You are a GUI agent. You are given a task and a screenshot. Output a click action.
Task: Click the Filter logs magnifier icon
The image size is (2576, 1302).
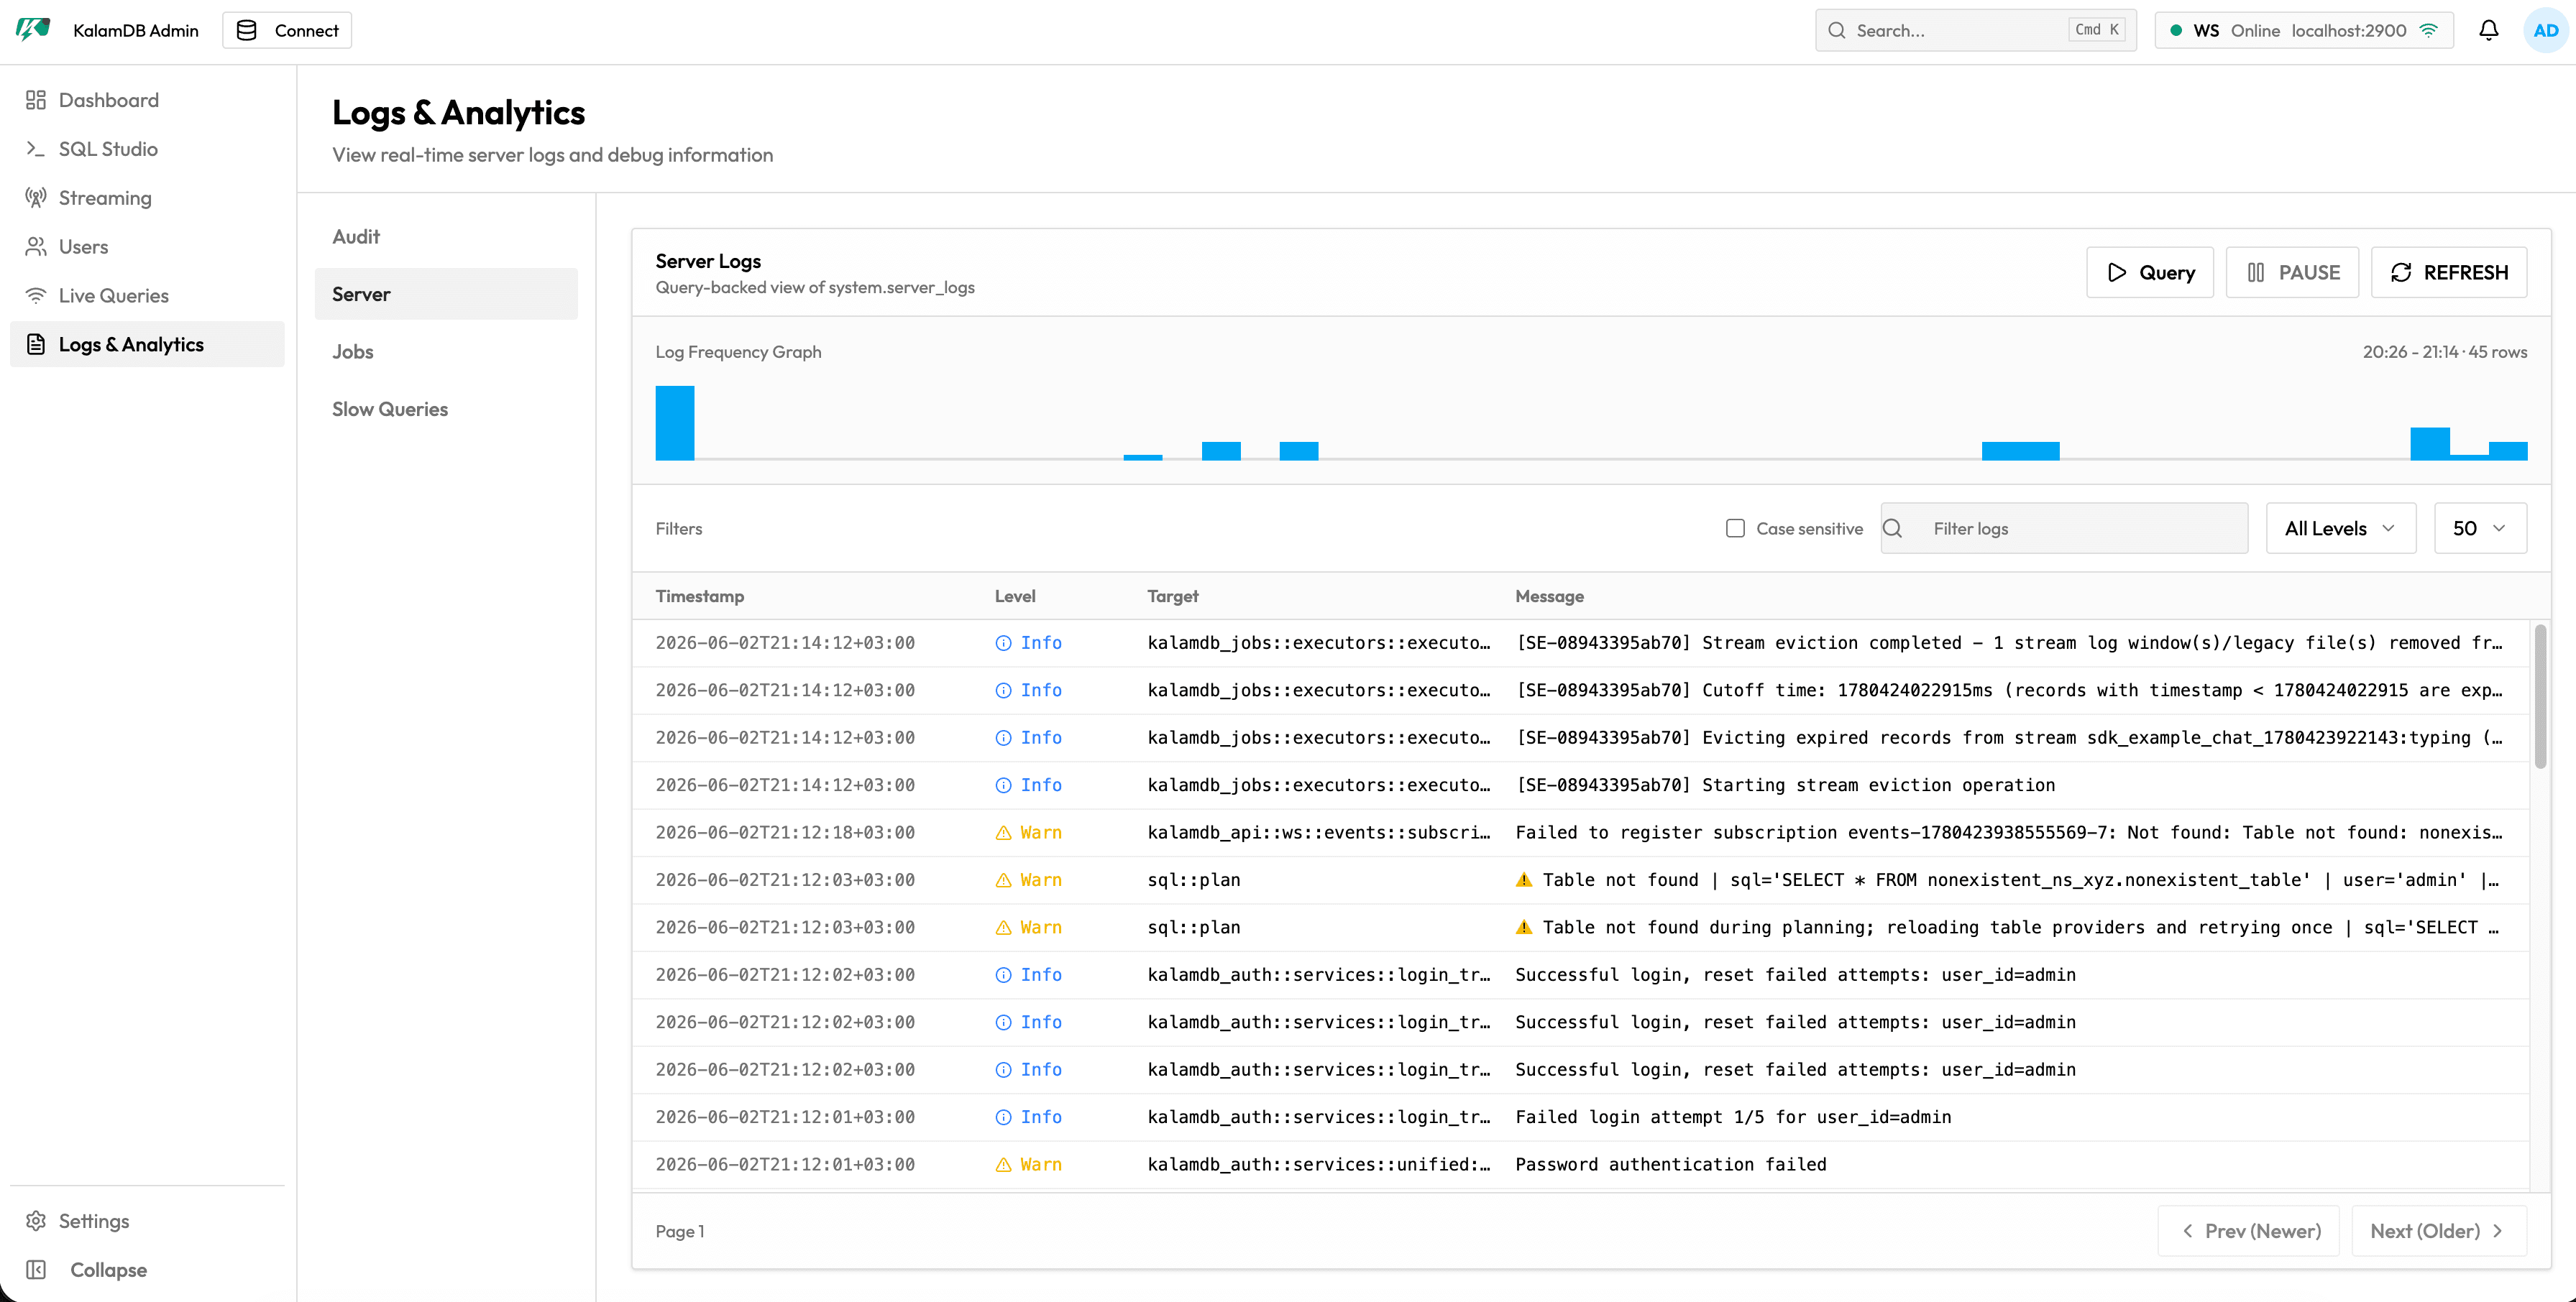[1892, 529]
